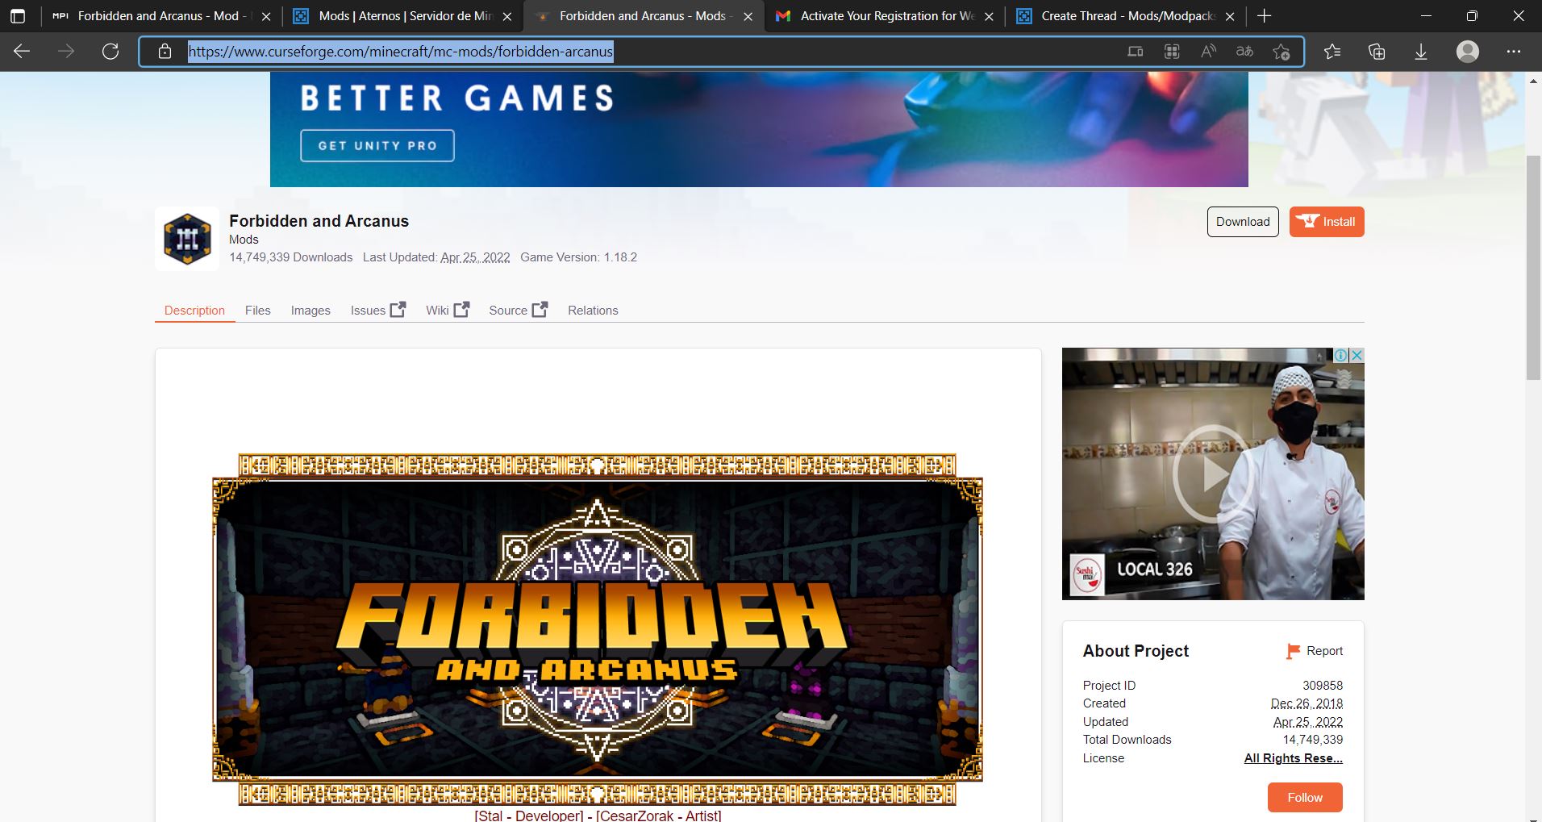
Task: Click the translate page icon
Action: pos(1244,52)
